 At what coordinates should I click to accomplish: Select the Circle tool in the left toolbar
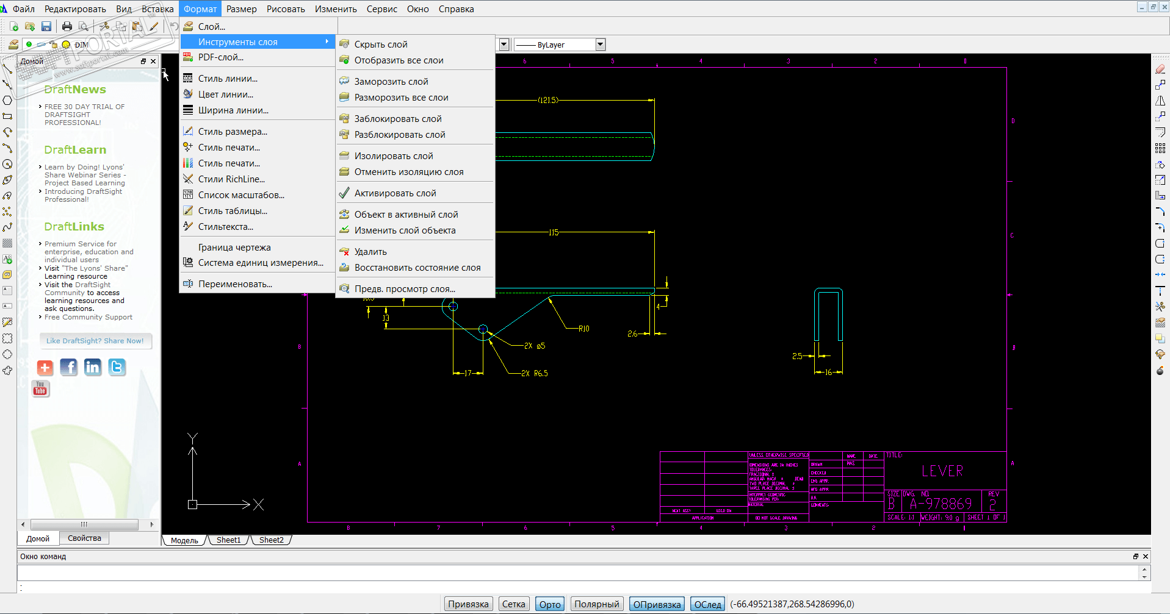coord(7,164)
